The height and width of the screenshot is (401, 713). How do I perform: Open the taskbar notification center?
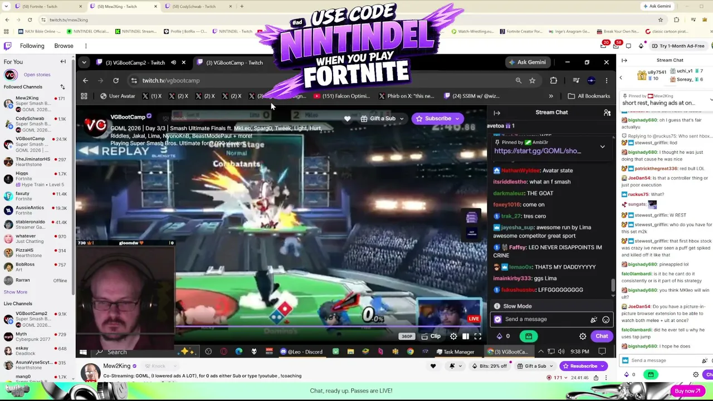tap(602, 352)
